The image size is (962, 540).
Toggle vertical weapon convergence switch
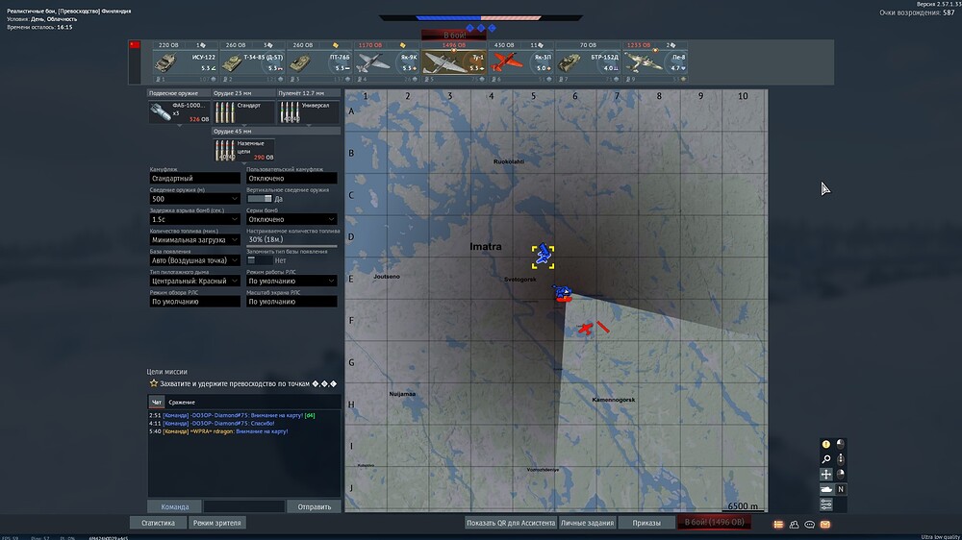(x=260, y=199)
